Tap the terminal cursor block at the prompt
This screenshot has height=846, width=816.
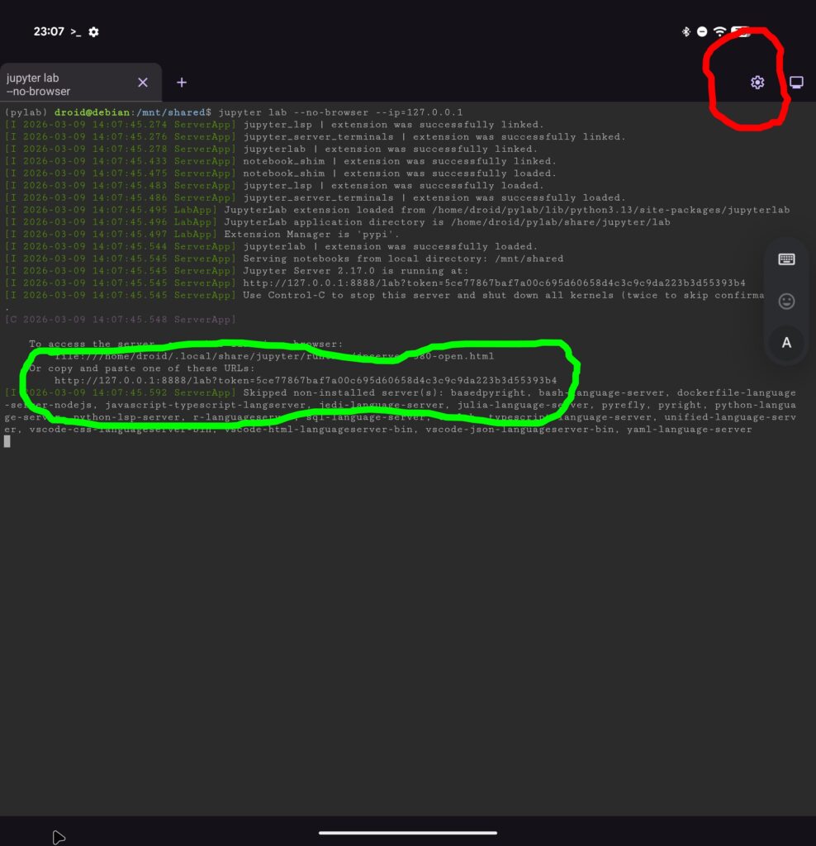7,441
